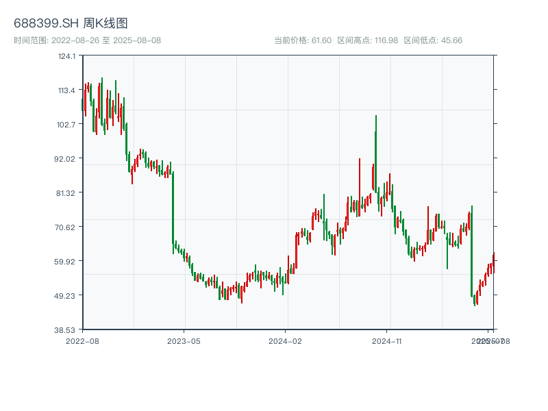Click the x-axis date label 2022-08
The width and height of the screenshot is (548, 411).
pos(82,341)
